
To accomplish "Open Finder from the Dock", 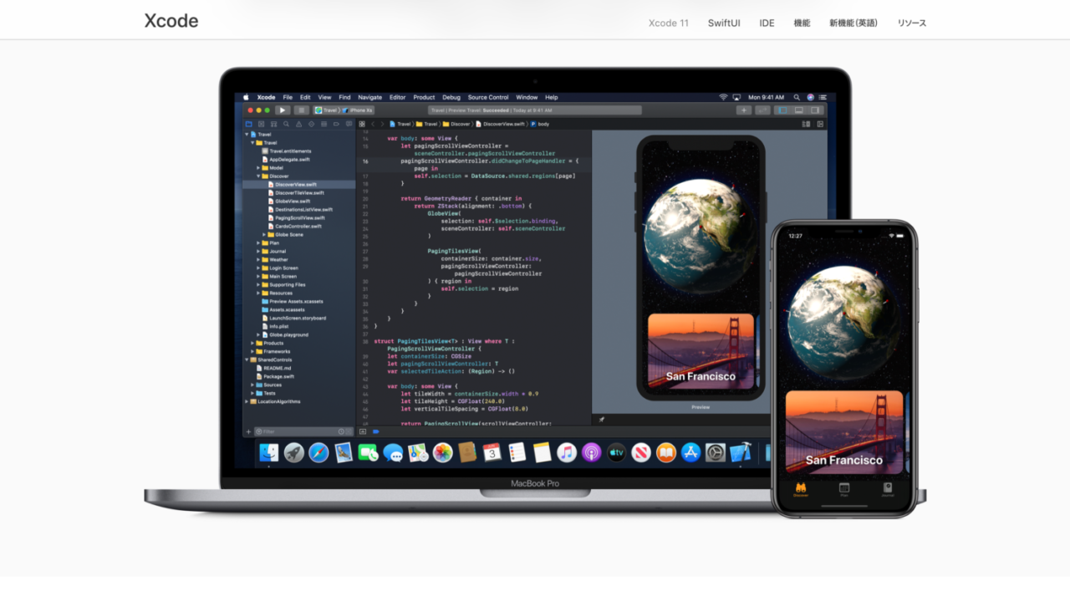I will (x=269, y=452).
